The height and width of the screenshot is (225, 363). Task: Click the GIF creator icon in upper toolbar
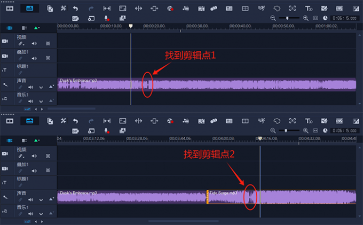(75, 18)
